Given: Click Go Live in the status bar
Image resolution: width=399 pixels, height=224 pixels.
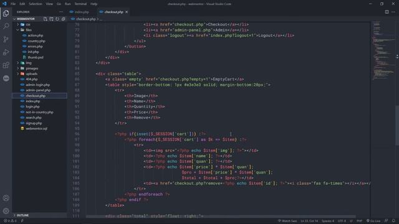Looking at the screenshot, I should 373,221.
